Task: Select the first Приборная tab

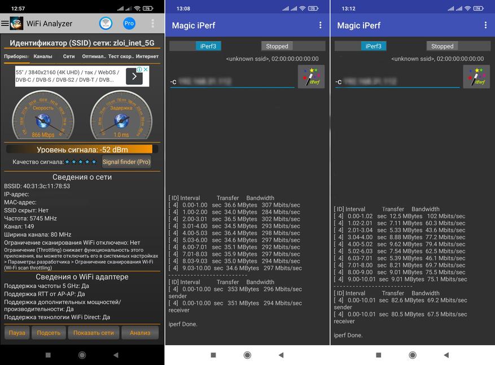Action: click(16, 56)
